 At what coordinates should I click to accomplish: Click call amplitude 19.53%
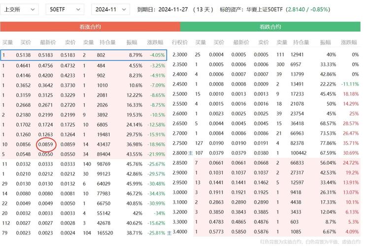tap(134, 115)
